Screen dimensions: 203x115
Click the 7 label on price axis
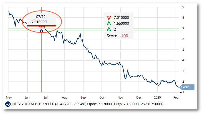tap(183, 28)
